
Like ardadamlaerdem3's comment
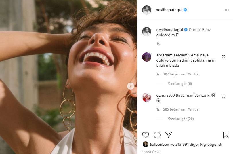click(x=224, y=57)
